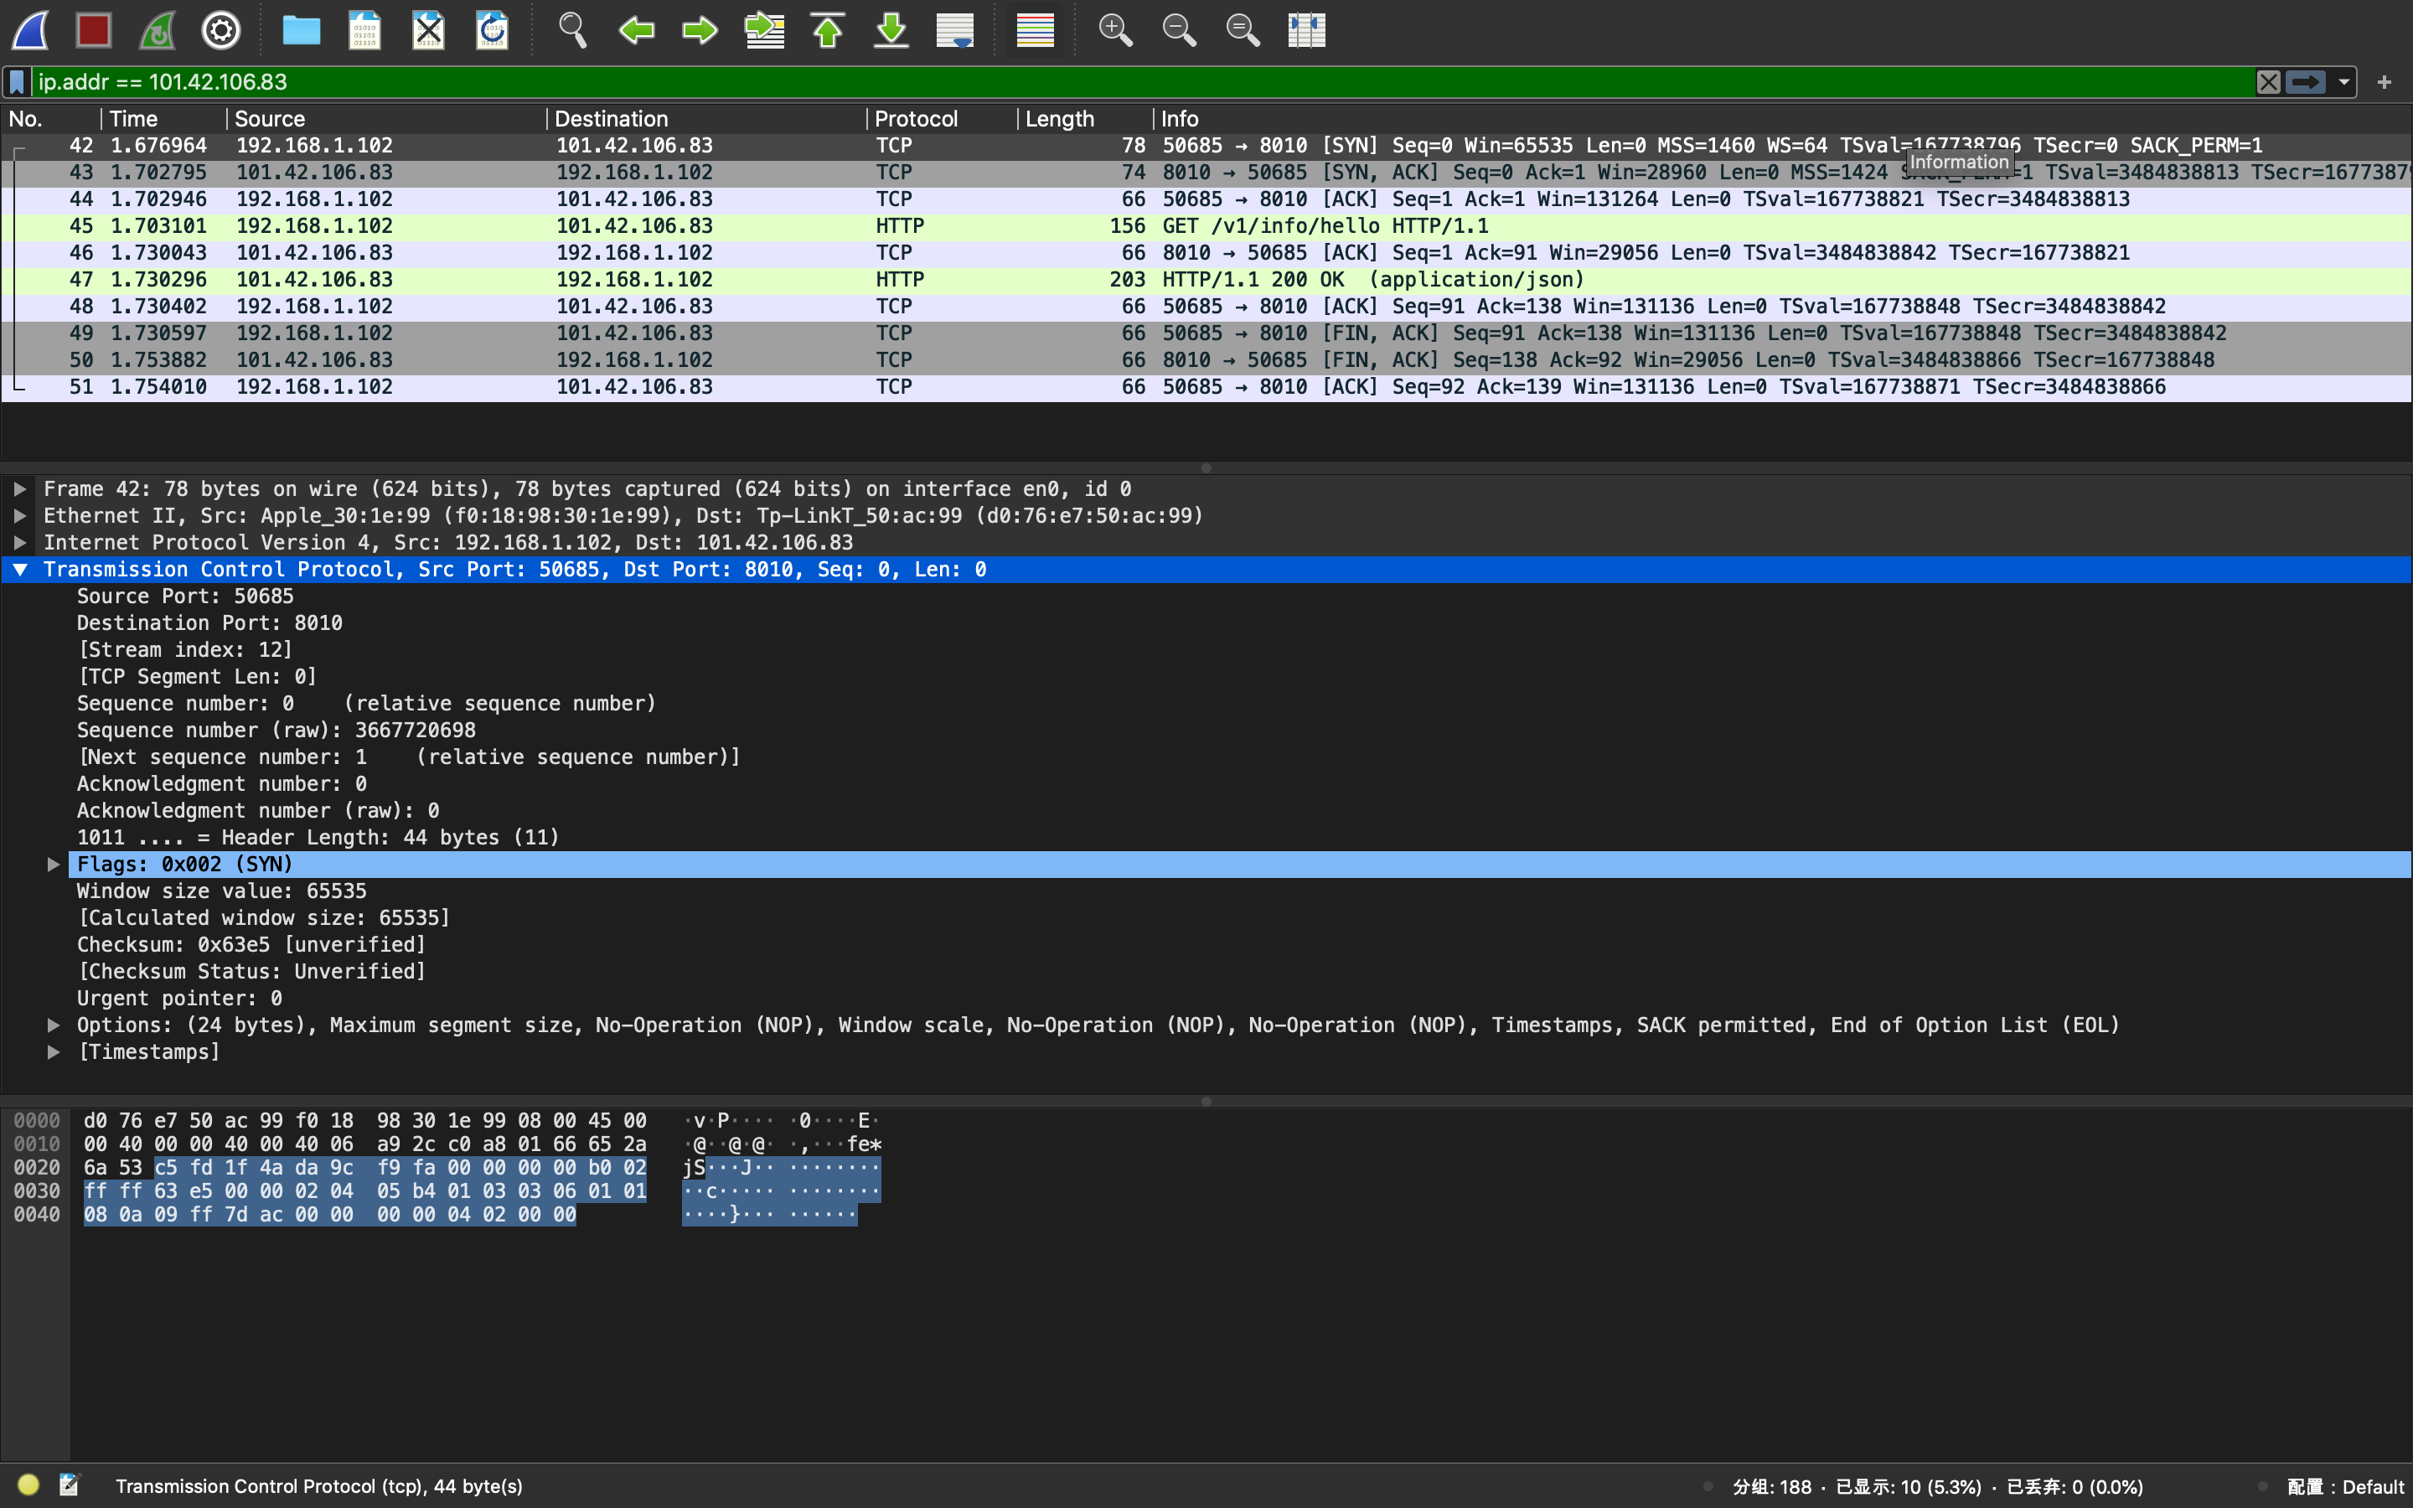
Task: Sort by the Source column header
Action: tap(386, 119)
